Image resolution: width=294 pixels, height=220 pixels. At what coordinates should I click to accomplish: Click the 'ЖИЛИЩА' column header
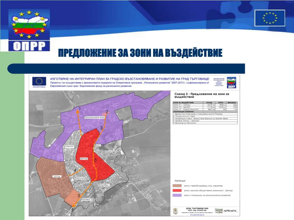click(x=232, y=103)
